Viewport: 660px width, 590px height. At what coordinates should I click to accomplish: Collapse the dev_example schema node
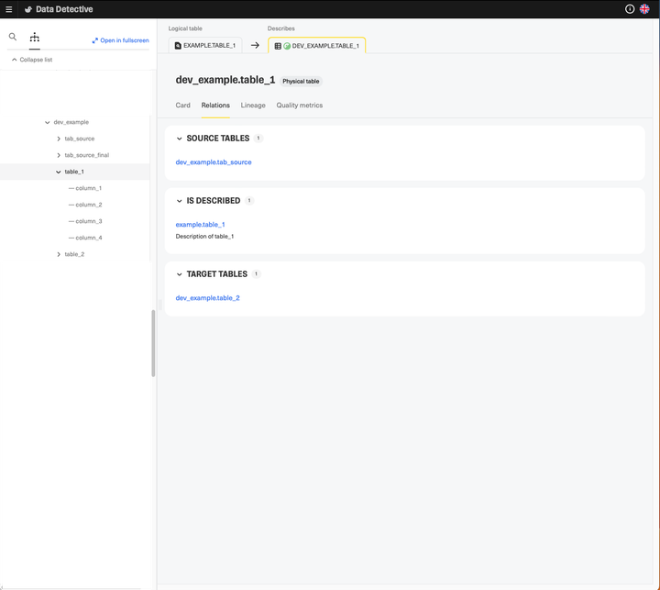click(x=47, y=122)
